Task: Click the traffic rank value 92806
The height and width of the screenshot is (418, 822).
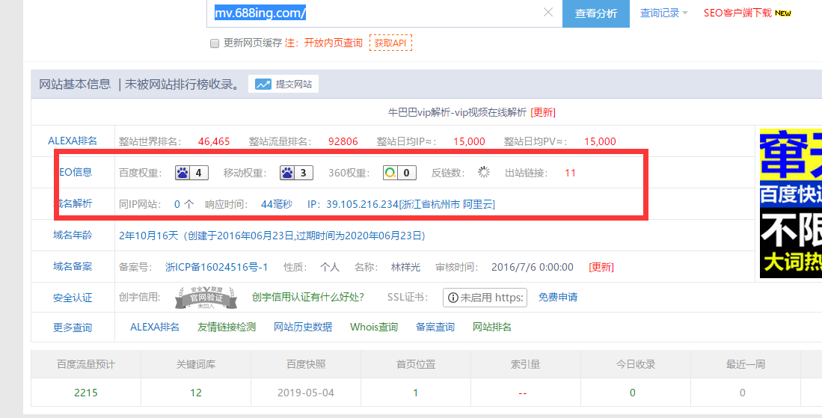Action: [x=343, y=141]
